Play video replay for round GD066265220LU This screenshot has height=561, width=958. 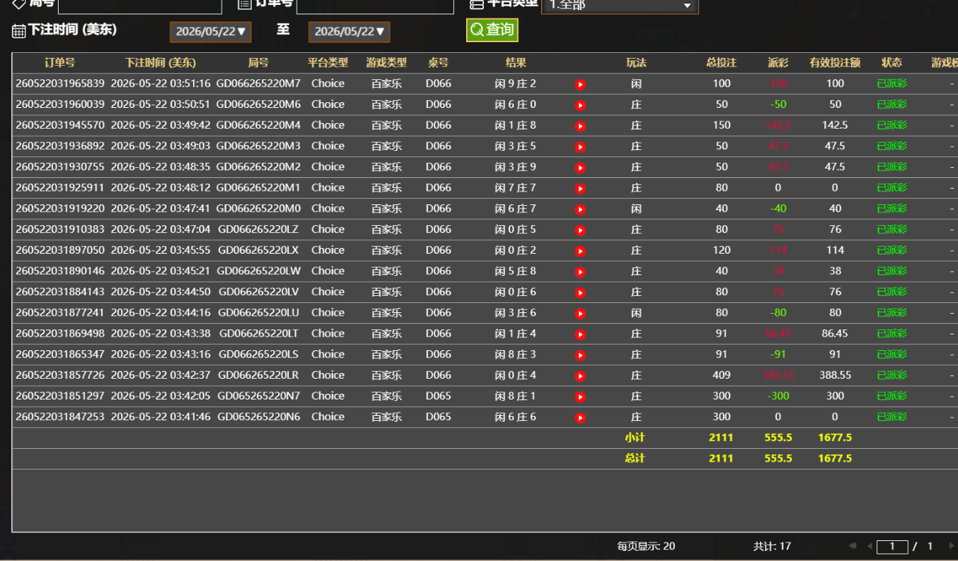point(581,313)
